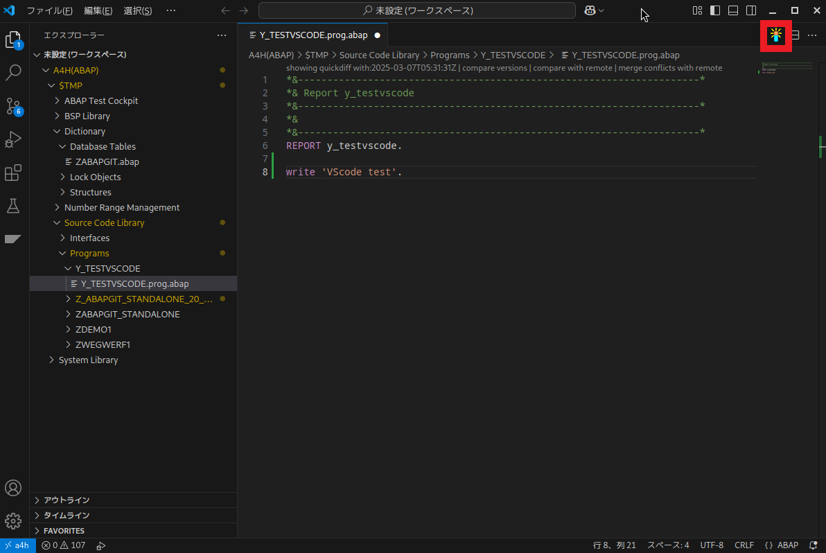Open the Run and Debug view
This screenshot has height=553, width=826.
click(x=14, y=139)
